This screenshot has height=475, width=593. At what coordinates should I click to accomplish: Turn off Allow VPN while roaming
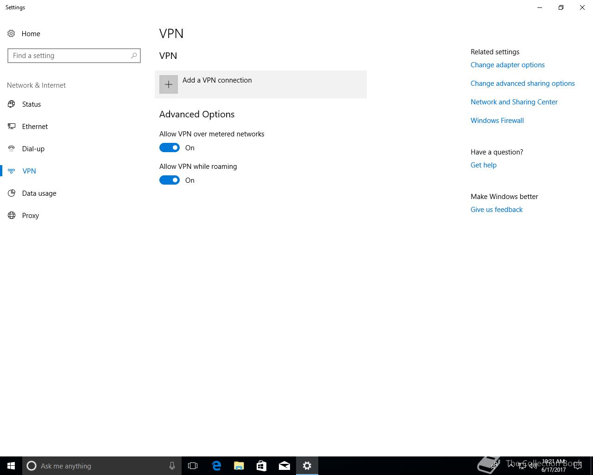(x=170, y=180)
